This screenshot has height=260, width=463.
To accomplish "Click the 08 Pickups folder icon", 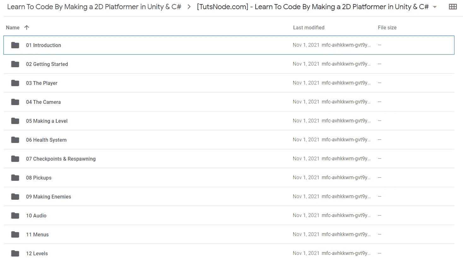I will point(15,178).
